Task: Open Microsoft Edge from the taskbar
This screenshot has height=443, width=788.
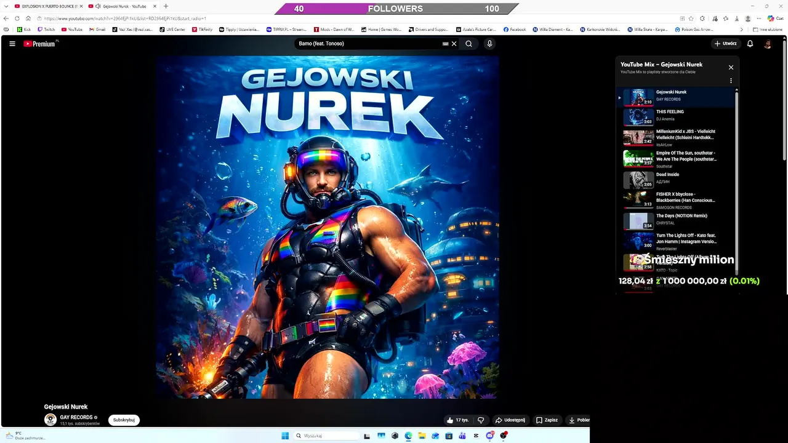Action: 408,436
